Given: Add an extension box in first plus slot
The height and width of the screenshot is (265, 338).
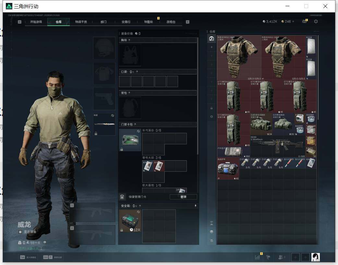Looking at the screenshot, I should click(x=211, y=47).
